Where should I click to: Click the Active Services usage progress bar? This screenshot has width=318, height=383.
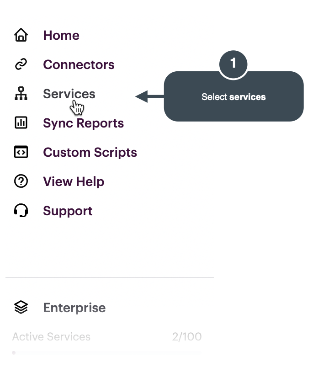[x=107, y=352]
